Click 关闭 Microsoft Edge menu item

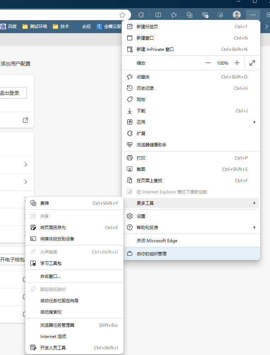click(191, 241)
